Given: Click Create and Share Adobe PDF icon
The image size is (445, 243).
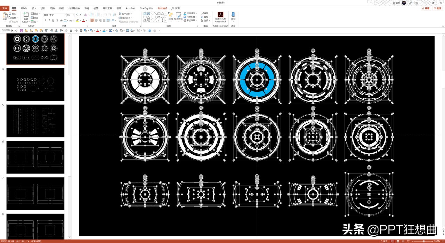Looking at the screenshot, I should click(220, 15).
